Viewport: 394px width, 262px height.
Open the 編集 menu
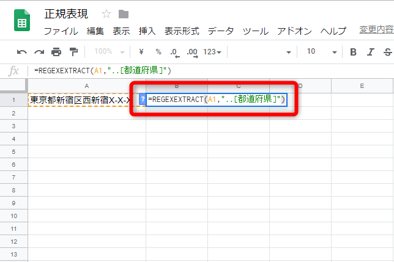(95, 31)
